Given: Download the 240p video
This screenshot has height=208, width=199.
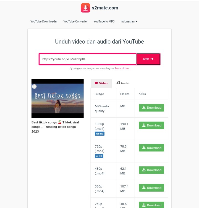Looking at the screenshot, I should (151, 205).
